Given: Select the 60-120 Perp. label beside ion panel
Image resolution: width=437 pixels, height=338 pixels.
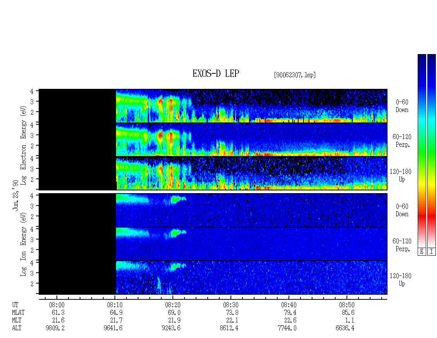Looking at the screenshot, I should [402, 245].
